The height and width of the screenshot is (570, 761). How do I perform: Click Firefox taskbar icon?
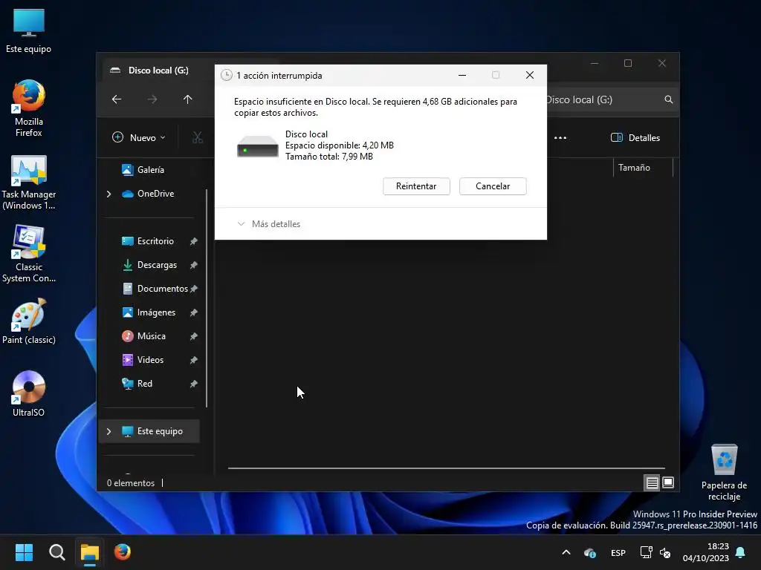[123, 552]
